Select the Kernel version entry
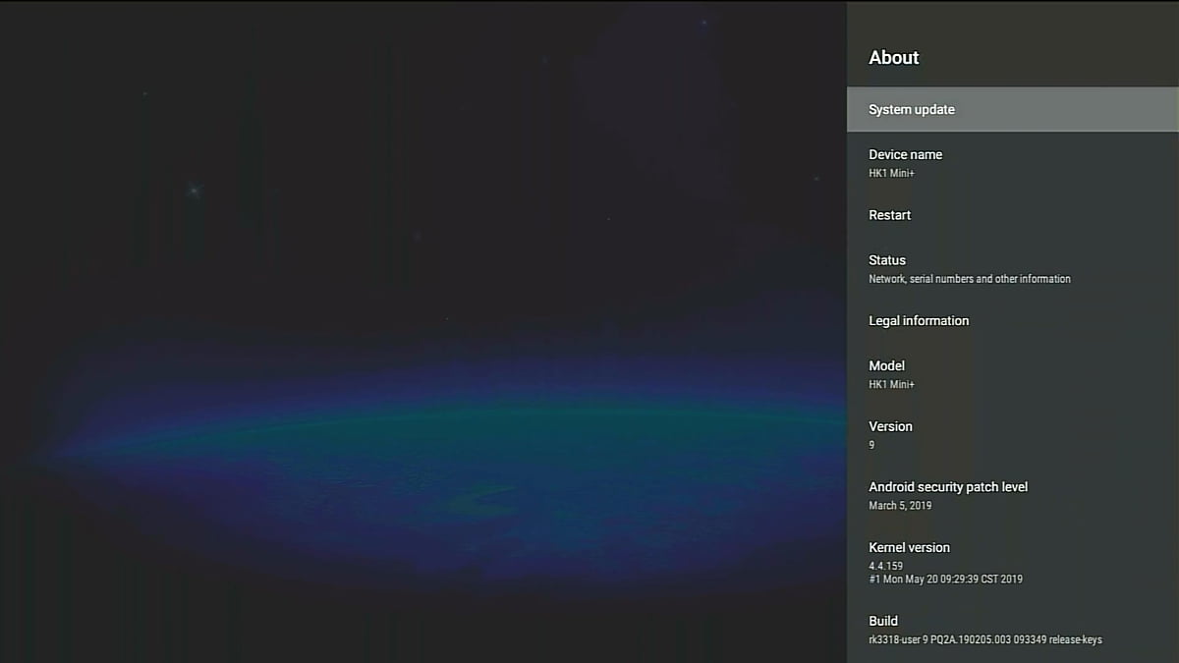The height and width of the screenshot is (663, 1179). tap(1013, 563)
